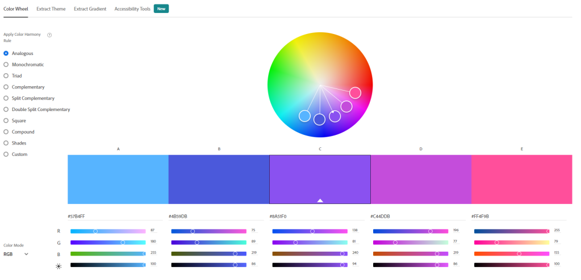The height and width of the screenshot is (280, 581).
Task: Click the New badge button
Action: (161, 9)
